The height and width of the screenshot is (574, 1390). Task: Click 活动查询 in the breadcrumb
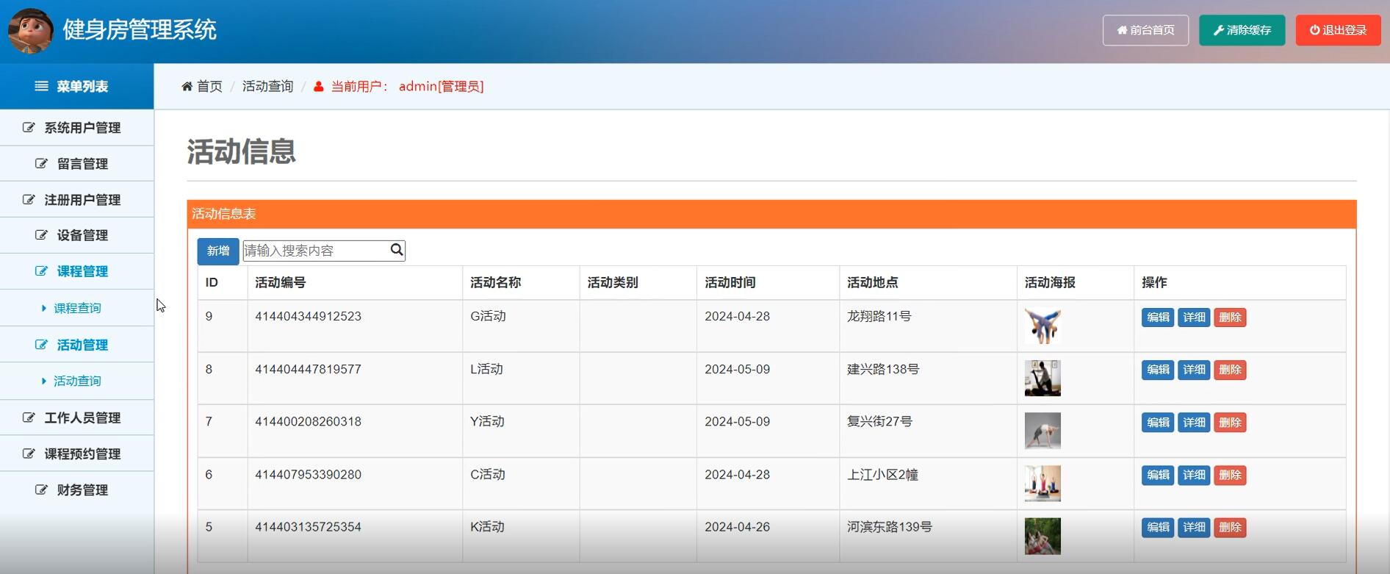(x=267, y=87)
